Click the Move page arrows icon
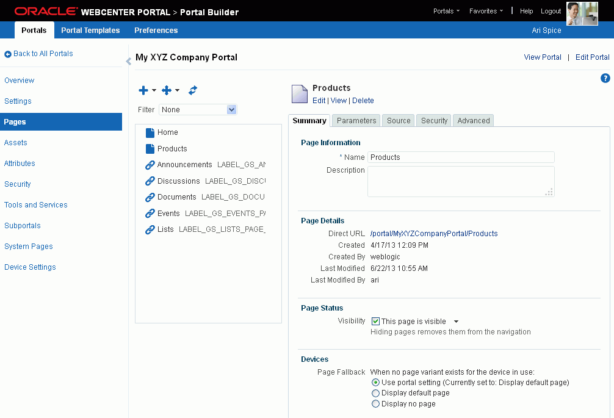Image resolution: width=614 pixels, height=418 pixels. click(x=167, y=90)
